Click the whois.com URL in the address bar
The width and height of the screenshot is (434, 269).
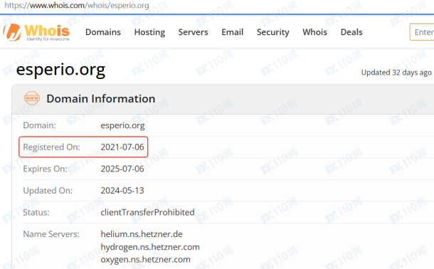click(x=77, y=5)
